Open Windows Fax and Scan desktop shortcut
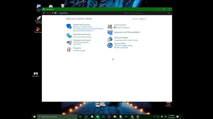This screenshot has height=119, width=213. point(39,20)
